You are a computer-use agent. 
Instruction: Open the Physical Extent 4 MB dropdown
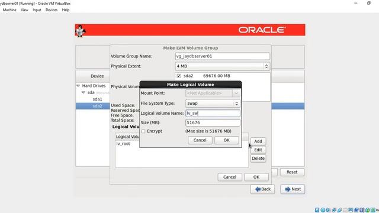223,66
